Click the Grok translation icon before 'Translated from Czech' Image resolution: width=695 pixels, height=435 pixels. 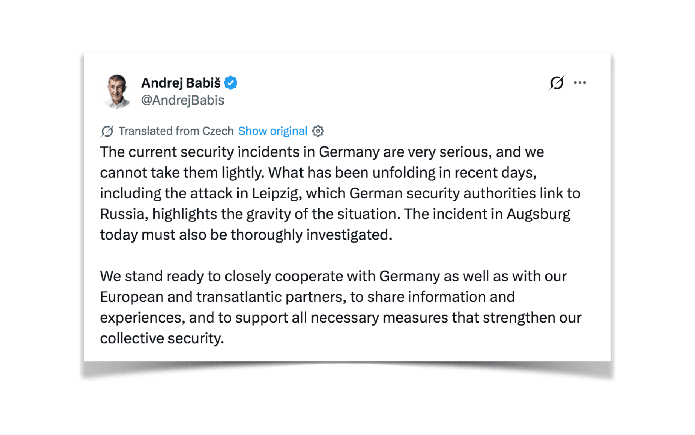(107, 131)
